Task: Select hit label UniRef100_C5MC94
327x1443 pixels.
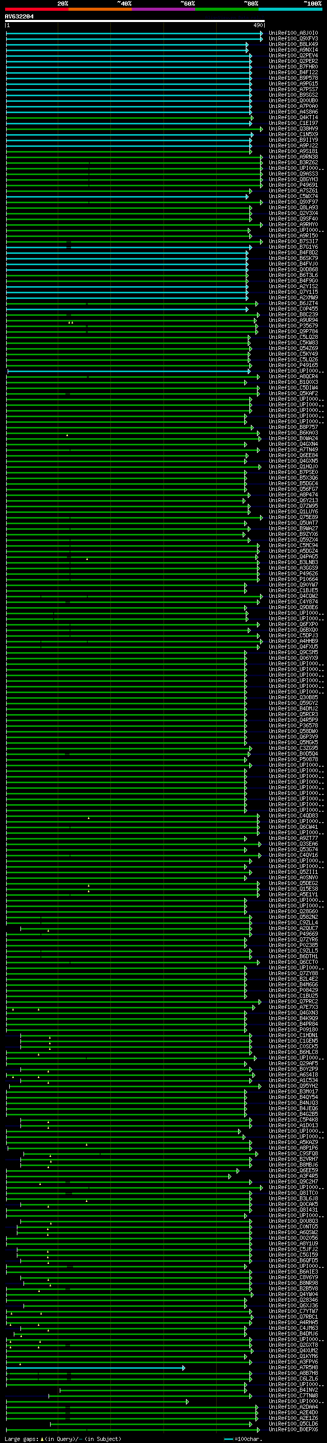Action: coord(293,545)
